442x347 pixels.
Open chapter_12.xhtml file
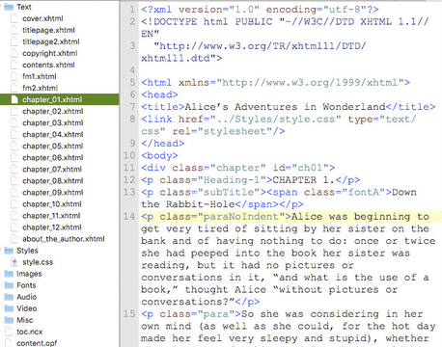click(x=52, y=227)
